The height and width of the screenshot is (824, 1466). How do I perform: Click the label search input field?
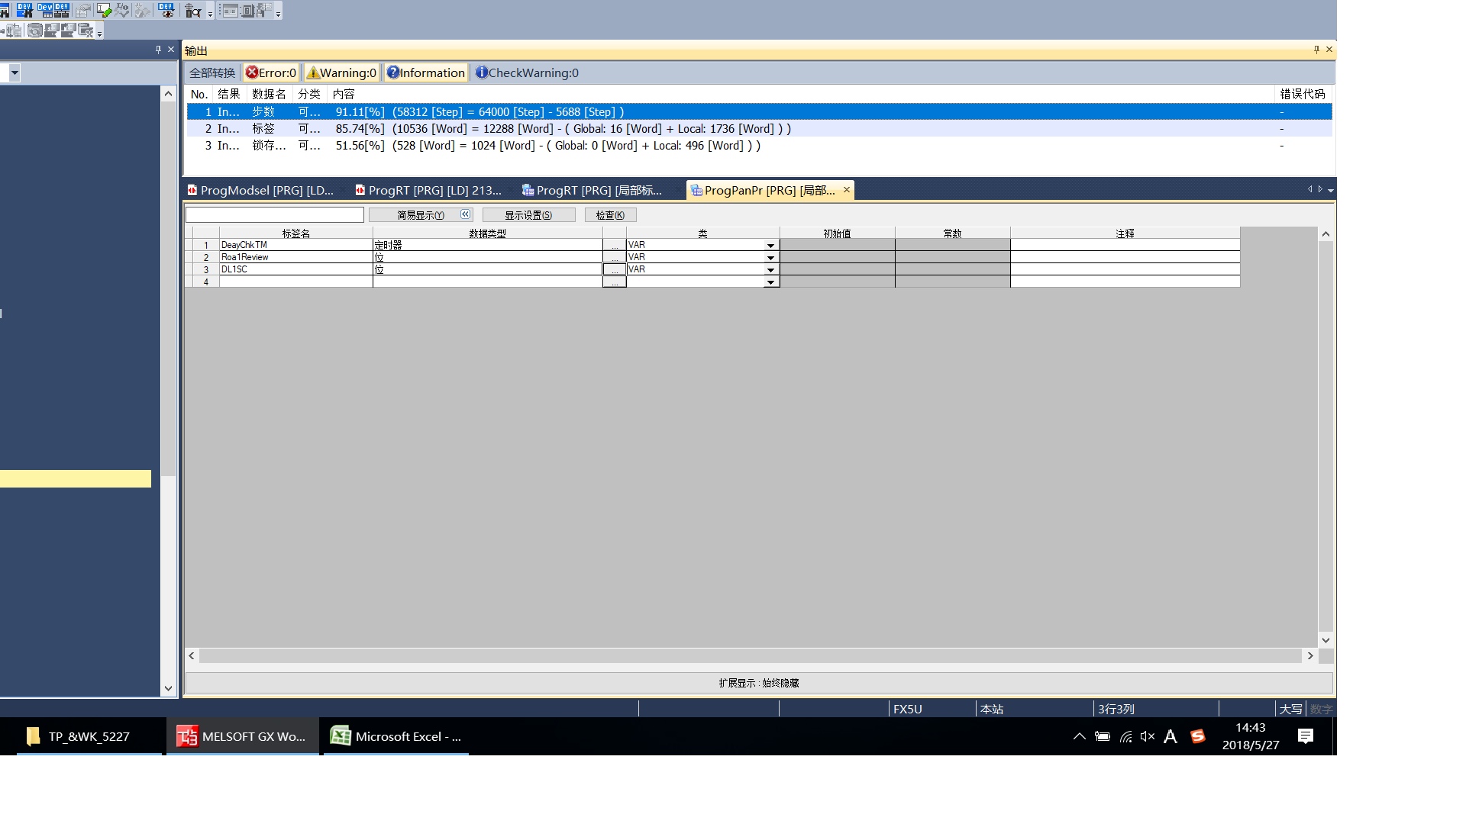pos(275,215)
